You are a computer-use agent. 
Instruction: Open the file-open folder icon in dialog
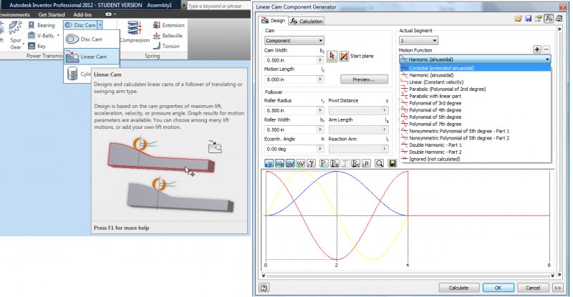click(518, 19)
